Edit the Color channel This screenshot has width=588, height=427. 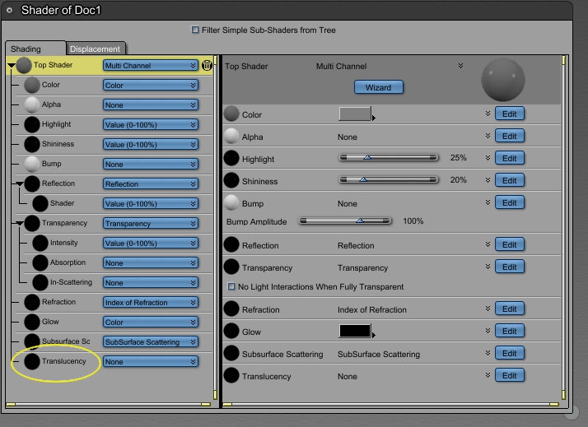coord(509,114)
